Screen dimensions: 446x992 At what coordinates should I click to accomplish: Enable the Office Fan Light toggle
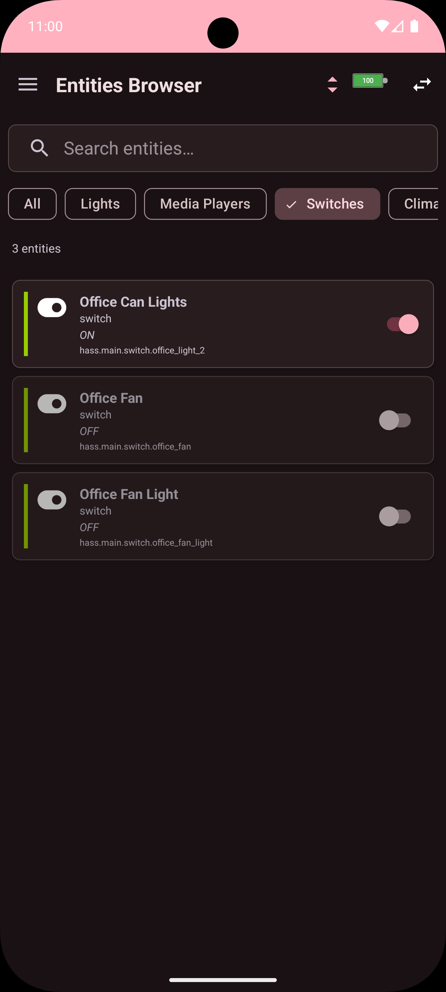point(395,517)
